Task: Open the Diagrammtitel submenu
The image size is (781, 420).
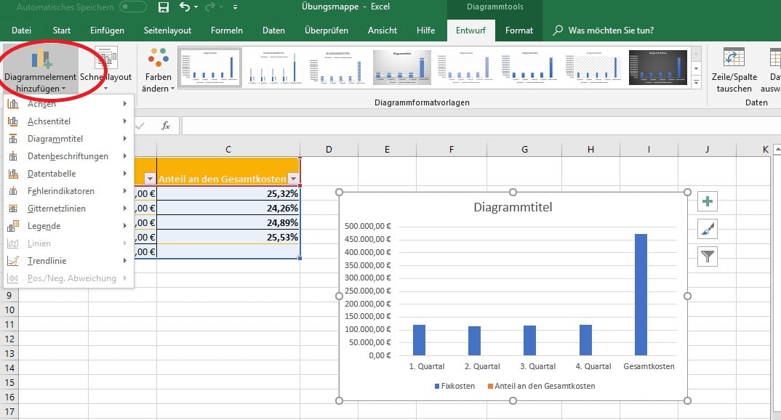Action: (x=69, y=138)
